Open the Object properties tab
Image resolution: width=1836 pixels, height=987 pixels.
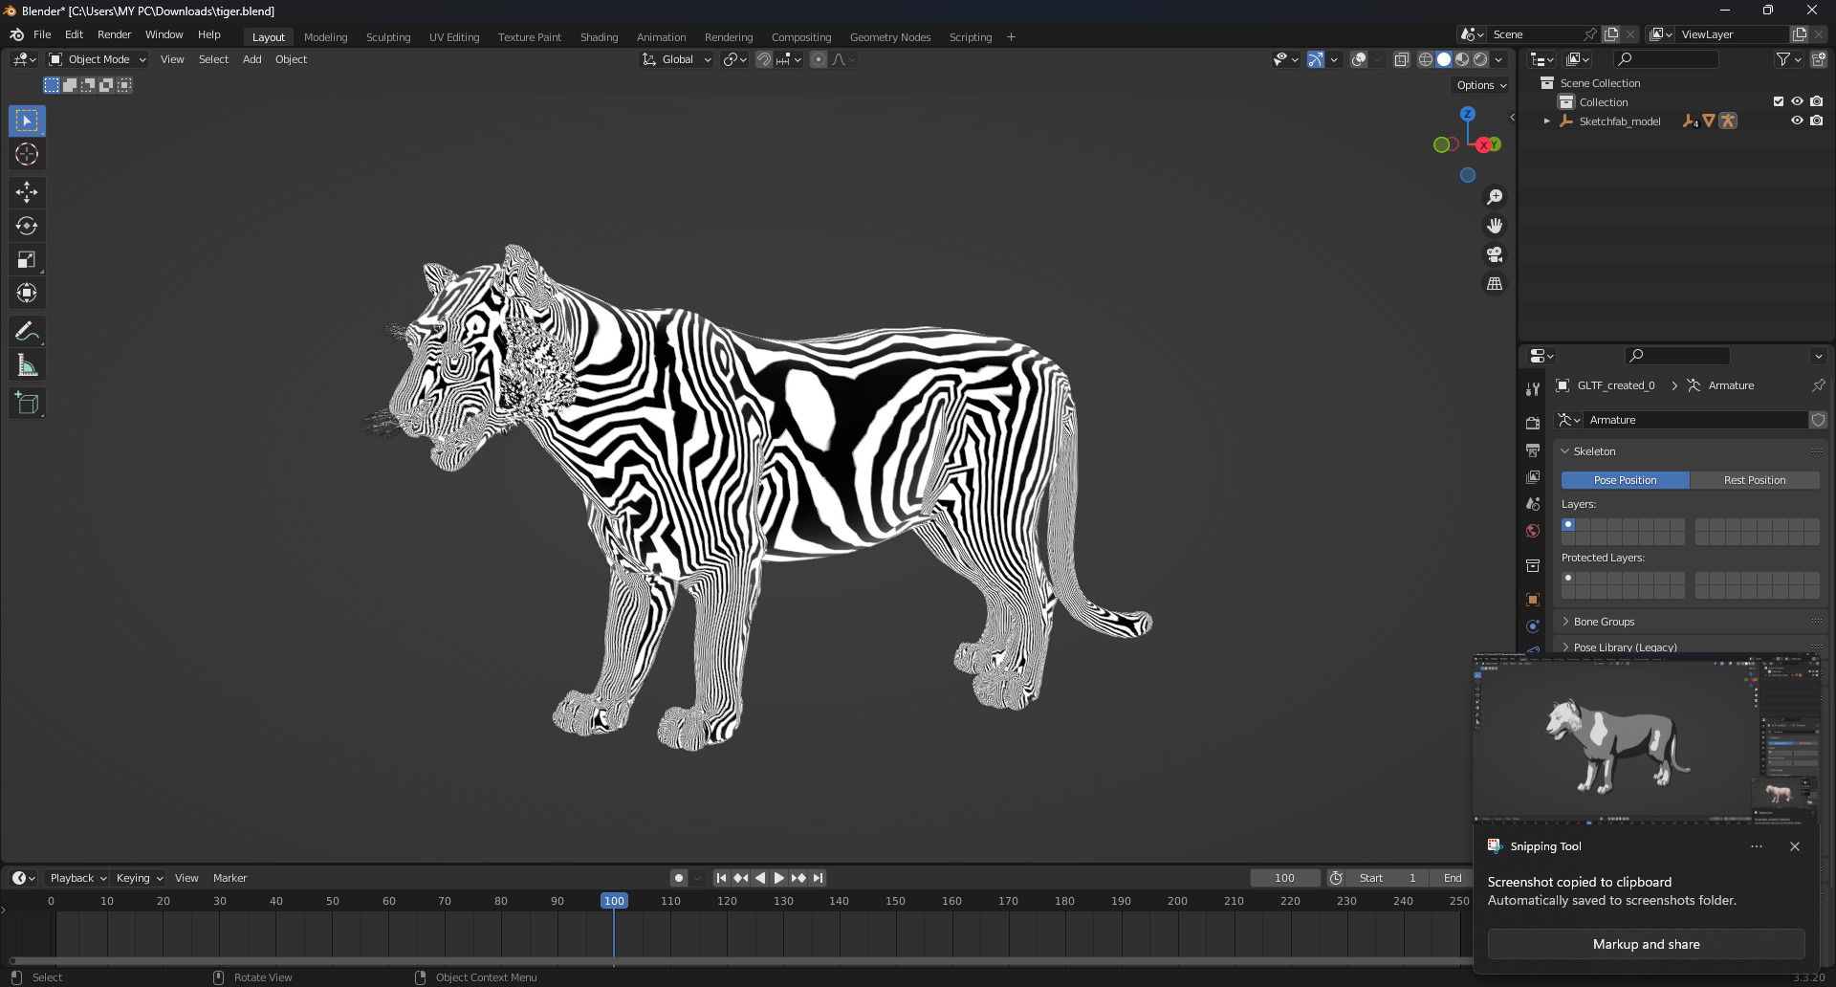point(1533,600)
